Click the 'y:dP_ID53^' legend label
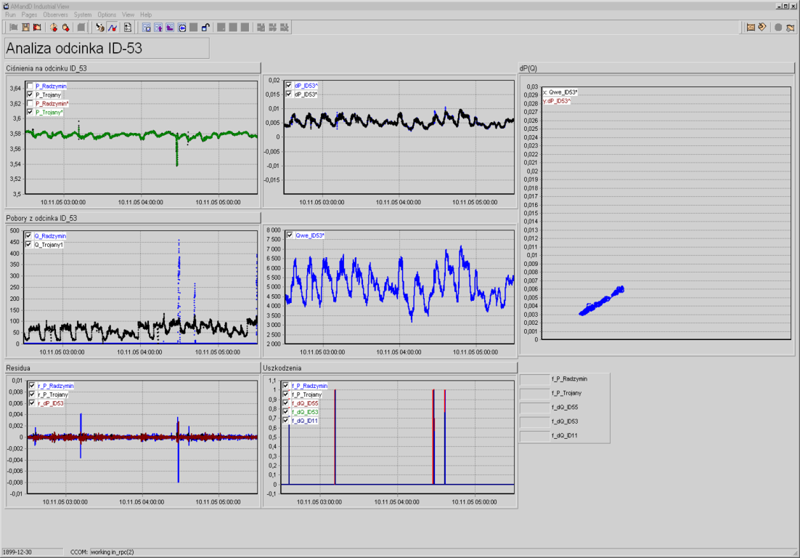The height and width of the screenshot is (558, 800). [557, 101]
